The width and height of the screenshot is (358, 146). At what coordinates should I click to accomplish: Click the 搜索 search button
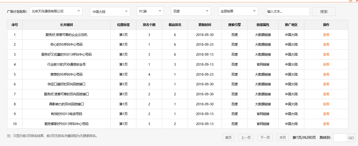click(x=324, y=11)
